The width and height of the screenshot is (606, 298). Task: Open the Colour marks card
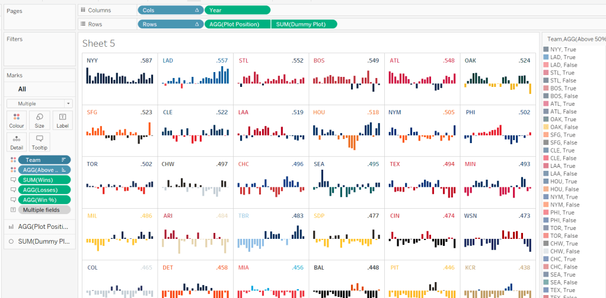[x=17, y=120]
